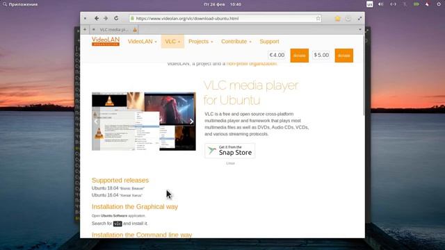445x250 pixels.
Task: Show the next screenshot in the carousel
Action: [x=192, y=122]
